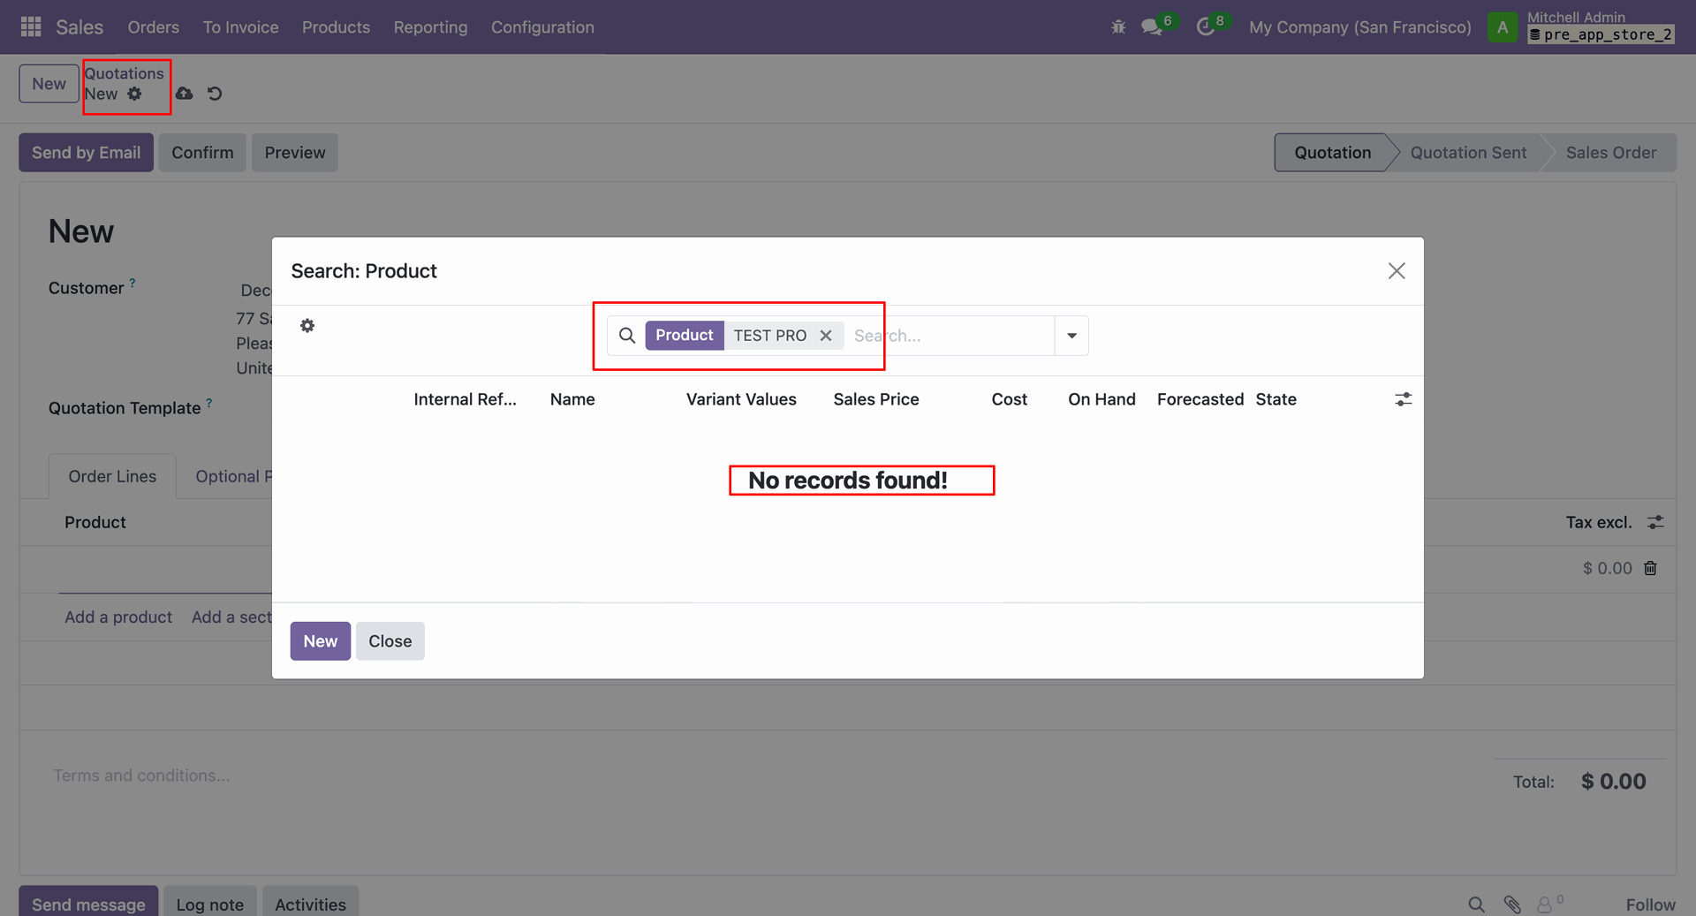1696x916 pixels.
Task: Click the magnifier icon in product search
Action: [627, 336]
